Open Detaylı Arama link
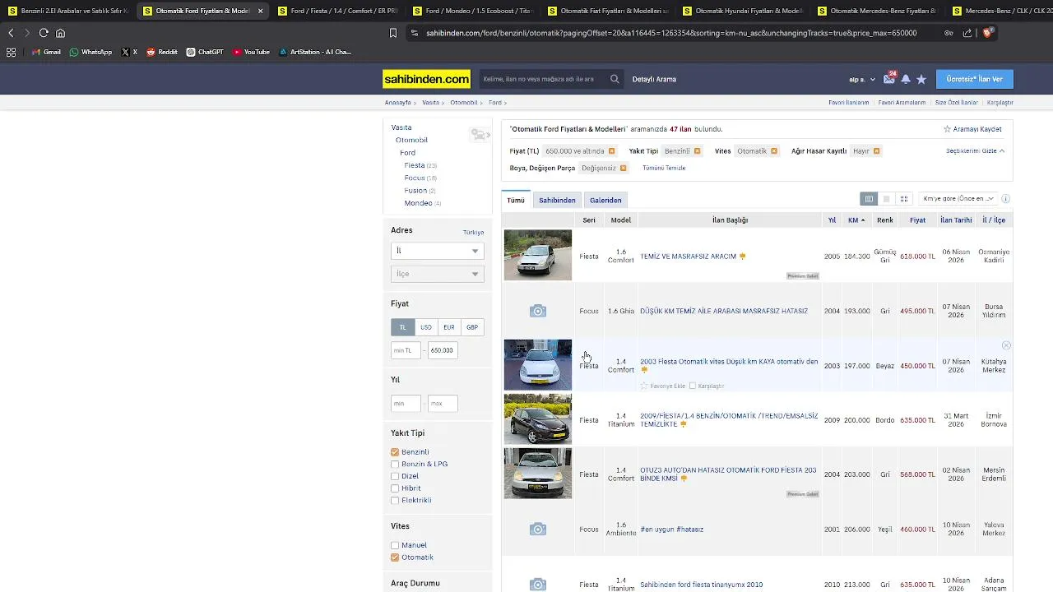Viewport: 1053px width, 592px height. coord(654,79)
